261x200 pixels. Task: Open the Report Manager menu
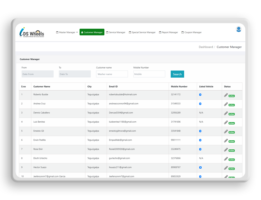coord(168,33)
